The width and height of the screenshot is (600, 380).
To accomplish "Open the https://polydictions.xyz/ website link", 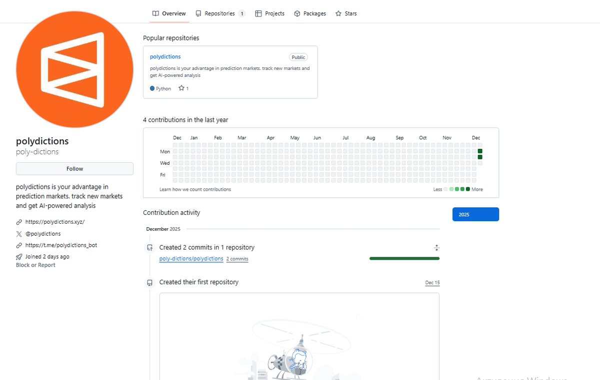I will pyautogui.click(x=55, y=222).
